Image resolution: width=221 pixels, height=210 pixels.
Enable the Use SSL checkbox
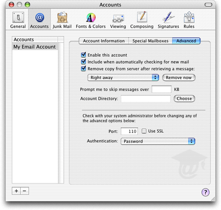144,131
